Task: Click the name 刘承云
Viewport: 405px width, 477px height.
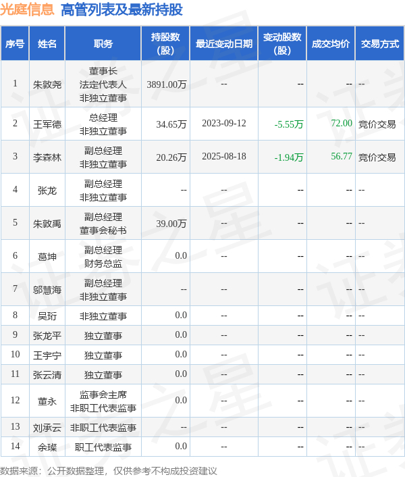Action: coord(47,428)
